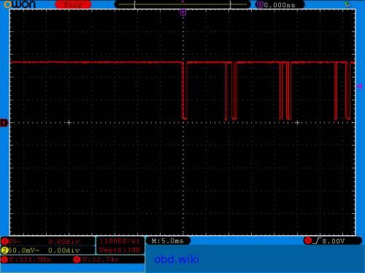The height and width of the screenshot is (273, 365).
Task: Click the purple T trigger marker above grid
Action: (x=183, y=12)
